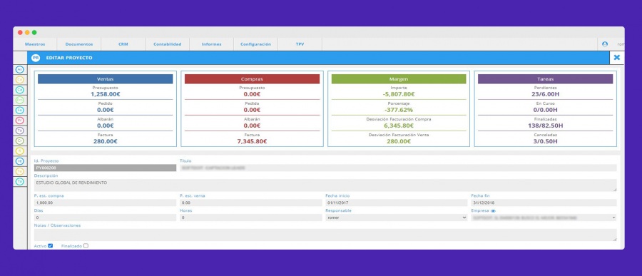The height and width of the screenshot is (276, 642).
Task: Click the Días input field
Action: [x=106, y=218]
